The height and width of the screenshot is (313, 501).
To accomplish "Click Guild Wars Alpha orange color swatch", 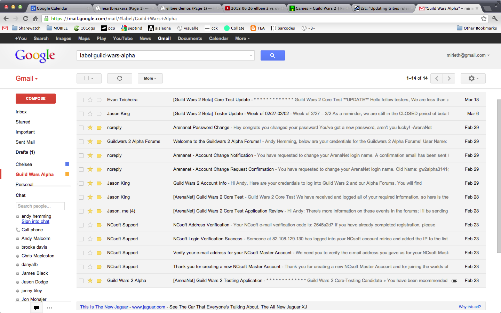I will pyautogui.click(x=67, y=174).
